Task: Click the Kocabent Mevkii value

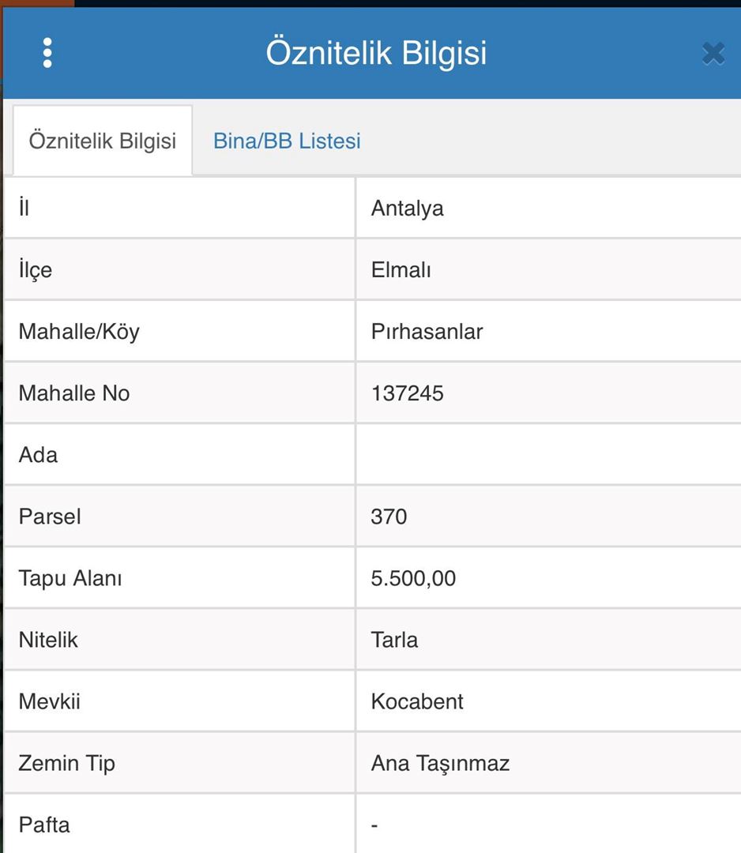Action: point(417,701)
